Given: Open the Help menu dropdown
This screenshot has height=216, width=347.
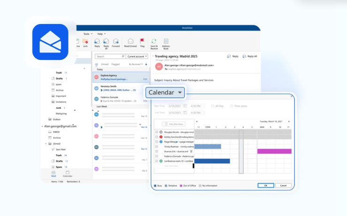Looking at the screenshot, I should [101, 34].
